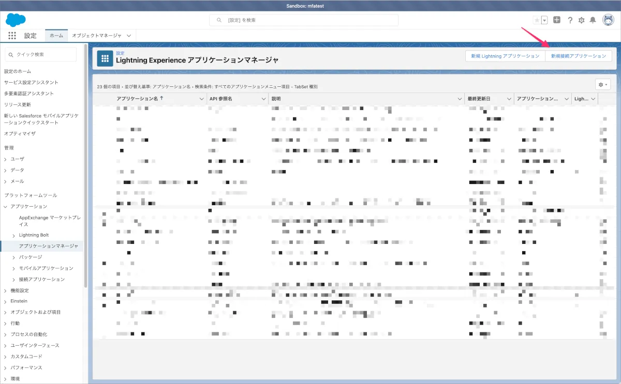Viewport: 621px width, 384px height.
Task: Open the setup gear icon in header
Action: [581, 20]
